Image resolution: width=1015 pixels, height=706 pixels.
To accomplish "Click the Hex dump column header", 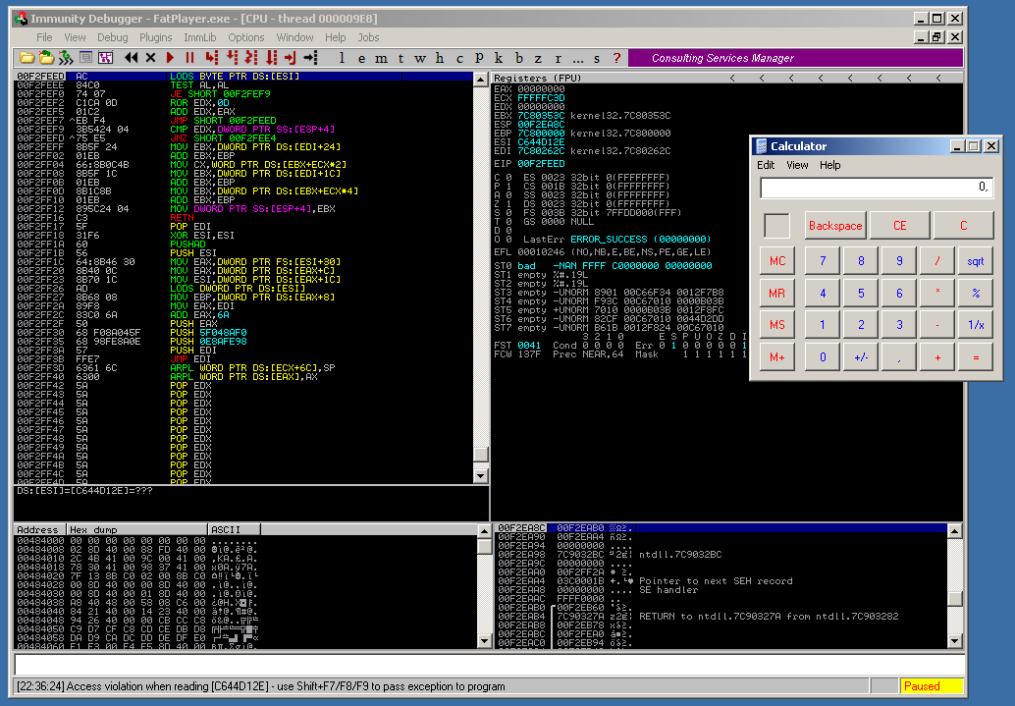I will point(137,530).
